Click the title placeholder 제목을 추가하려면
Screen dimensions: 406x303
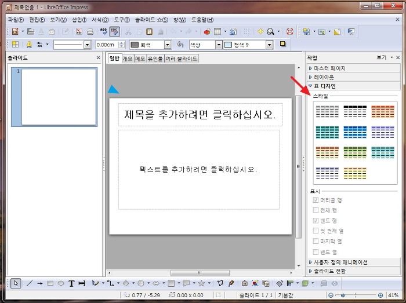click(201, 115)
